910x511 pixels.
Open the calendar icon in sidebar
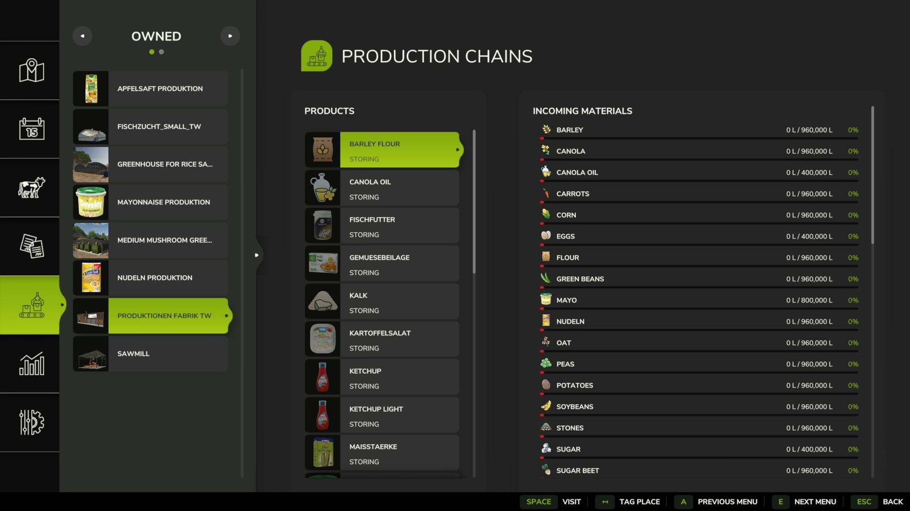(31, 128)
